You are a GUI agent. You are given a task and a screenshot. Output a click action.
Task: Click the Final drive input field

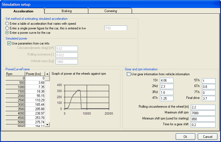point(208,98)
